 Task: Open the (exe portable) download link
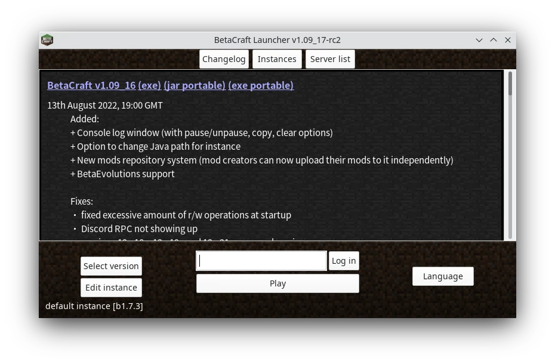[x=261, y=85]
